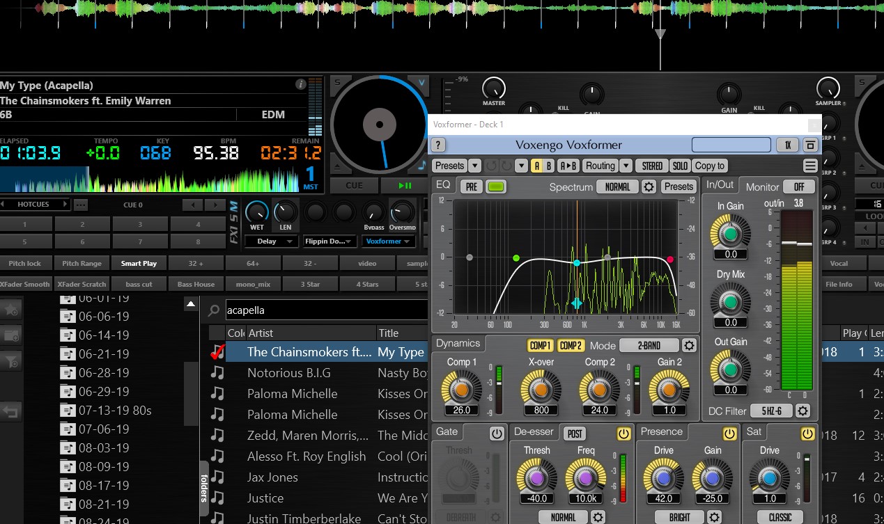The image size is (884, 524).
Task: Click the Copy to button
Action: [710, 166]
